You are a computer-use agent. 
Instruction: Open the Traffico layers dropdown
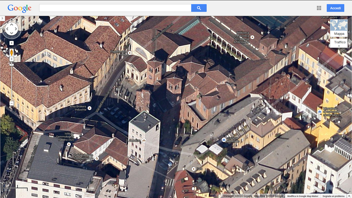coord(339,43)
